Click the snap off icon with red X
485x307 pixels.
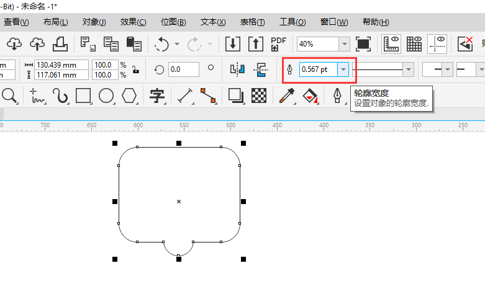point(465,44)
